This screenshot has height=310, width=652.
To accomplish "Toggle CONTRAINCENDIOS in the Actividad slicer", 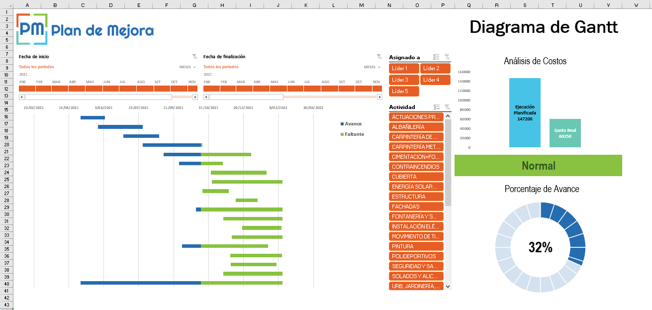I will (x=416, y=167).
